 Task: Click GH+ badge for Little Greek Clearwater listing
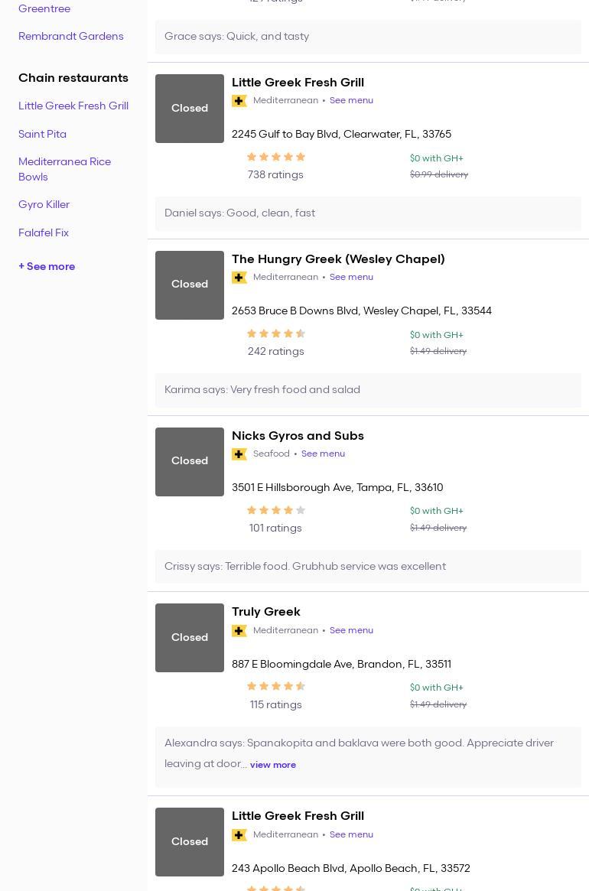(239, 101)
